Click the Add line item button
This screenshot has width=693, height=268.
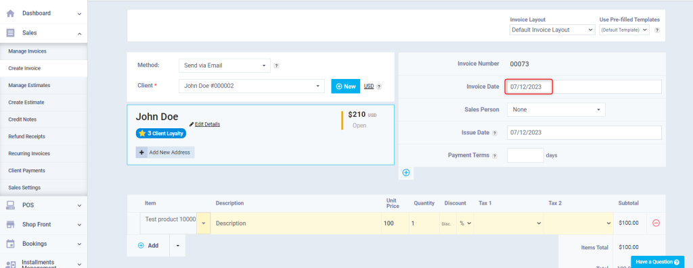(x=148, y=246)
